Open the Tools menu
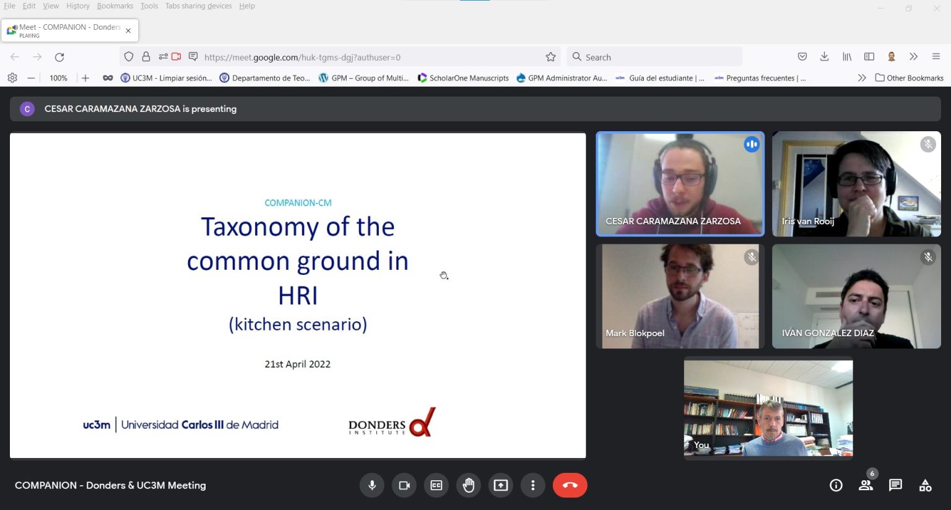 149,6
